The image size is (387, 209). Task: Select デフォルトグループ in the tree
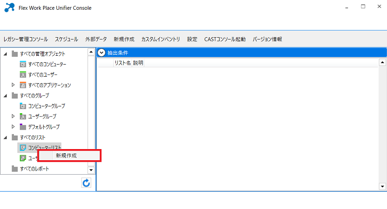[x=44, y=127]
